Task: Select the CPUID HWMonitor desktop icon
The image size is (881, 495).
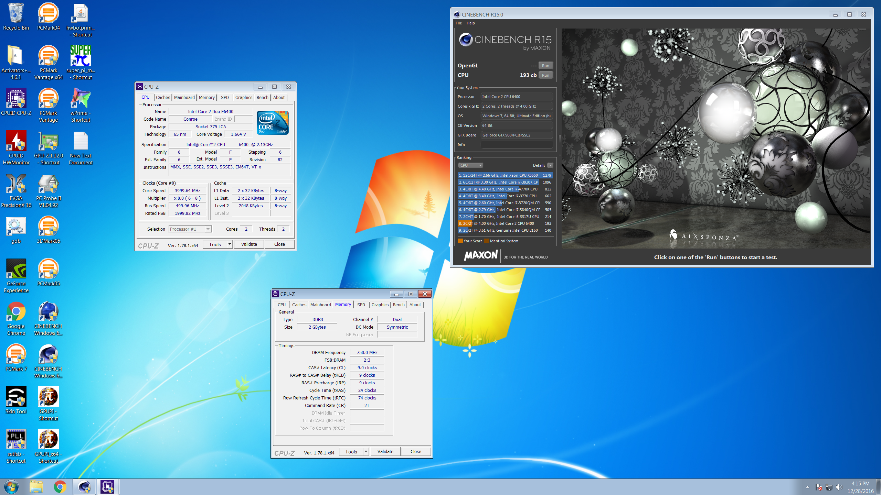Action: click(16, 148)
